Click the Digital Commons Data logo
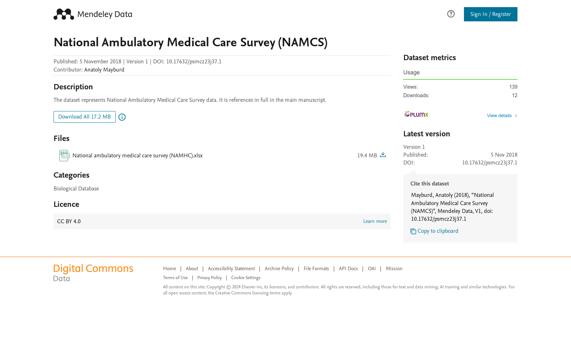This screenshot has width=571, height=356. (x=93, y=273)
